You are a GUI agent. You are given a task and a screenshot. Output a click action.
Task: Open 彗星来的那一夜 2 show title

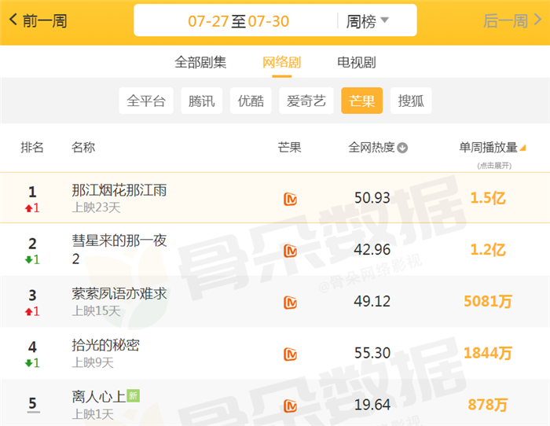click(x=119, y=249)
